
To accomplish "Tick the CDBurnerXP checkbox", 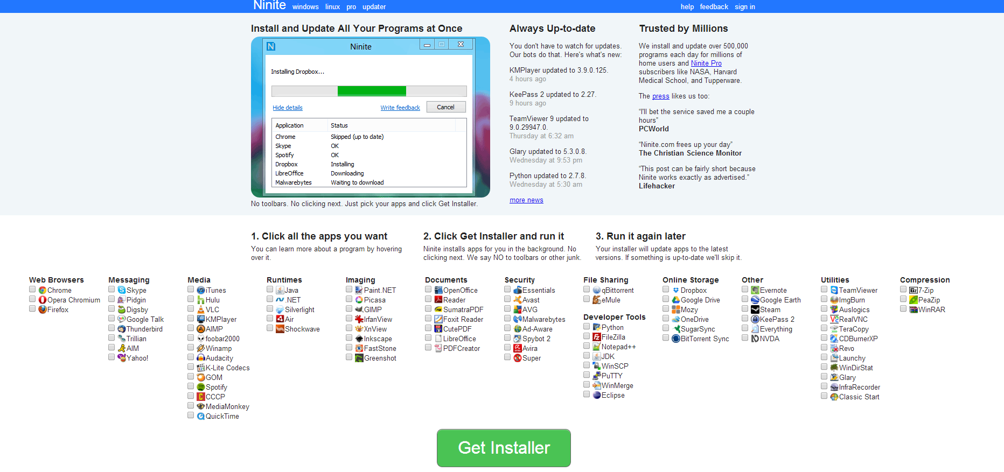I will point(824,338).
